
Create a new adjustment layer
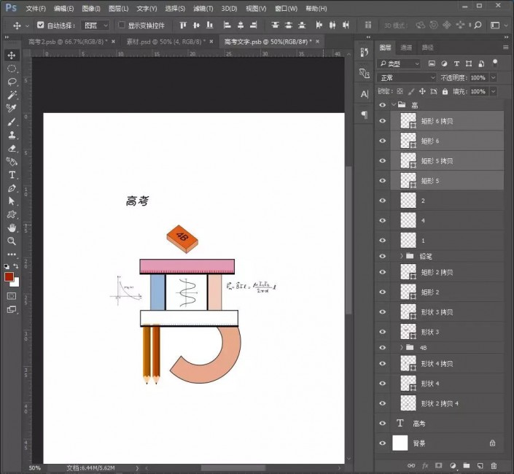pyautogui.click(x=453, y=465)
